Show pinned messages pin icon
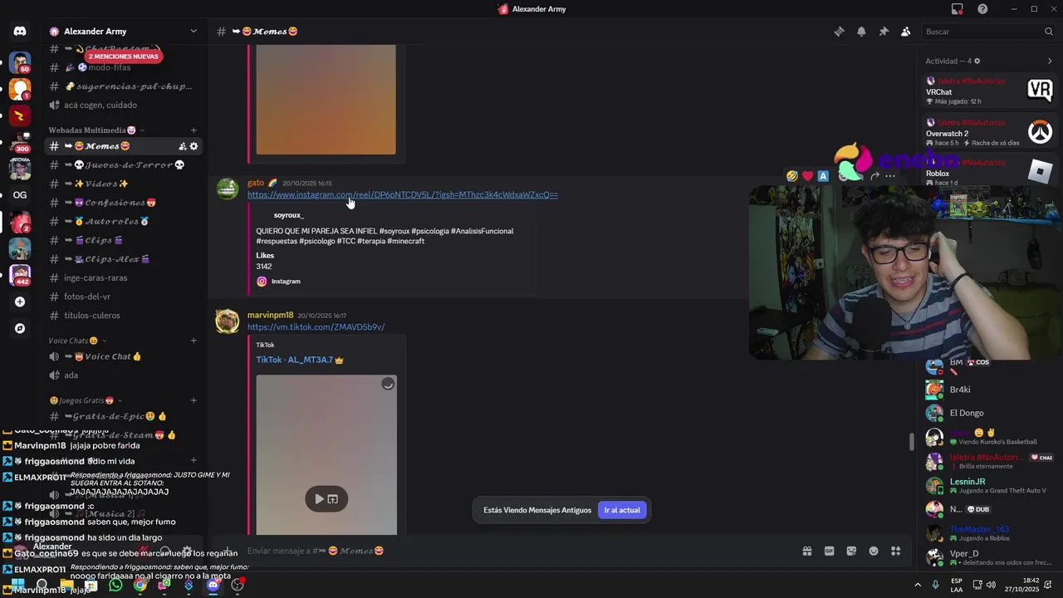The width and height of the screenshot is (1063, 598). pos(884,32)
